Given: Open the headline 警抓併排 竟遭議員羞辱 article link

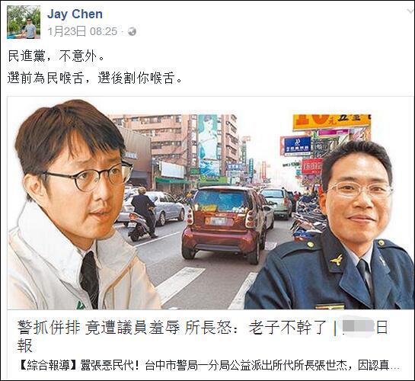Looking at the screenshot, I should point(203,336).
